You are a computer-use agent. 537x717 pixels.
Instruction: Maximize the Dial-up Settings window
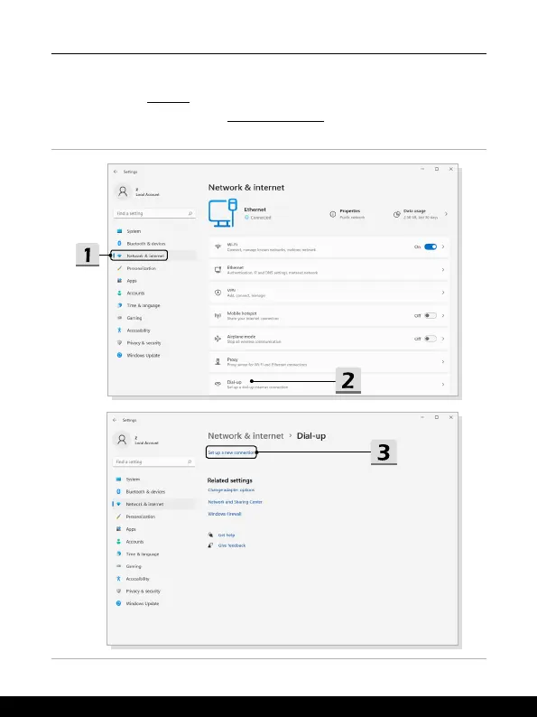coord(437,417)
